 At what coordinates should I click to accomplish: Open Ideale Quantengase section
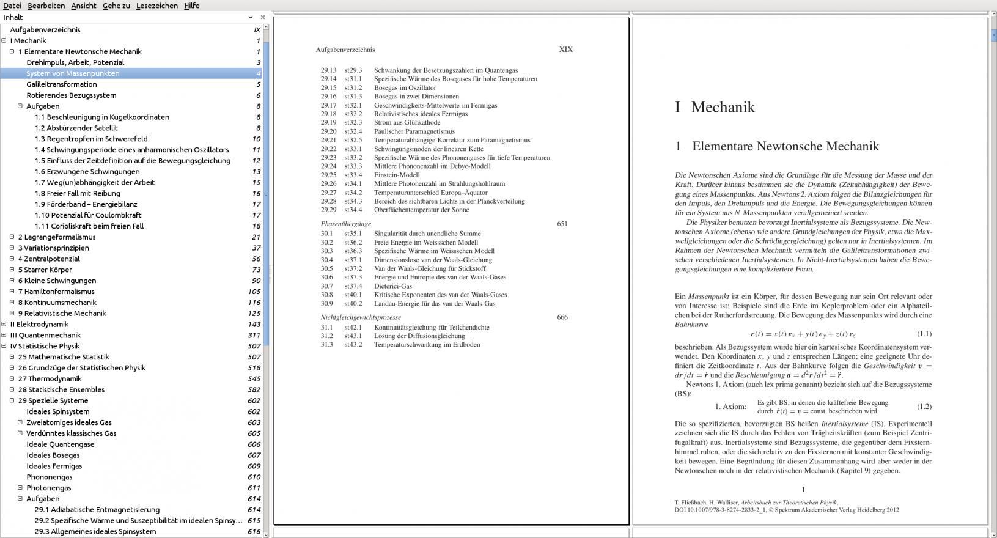(x=61, y=444)
